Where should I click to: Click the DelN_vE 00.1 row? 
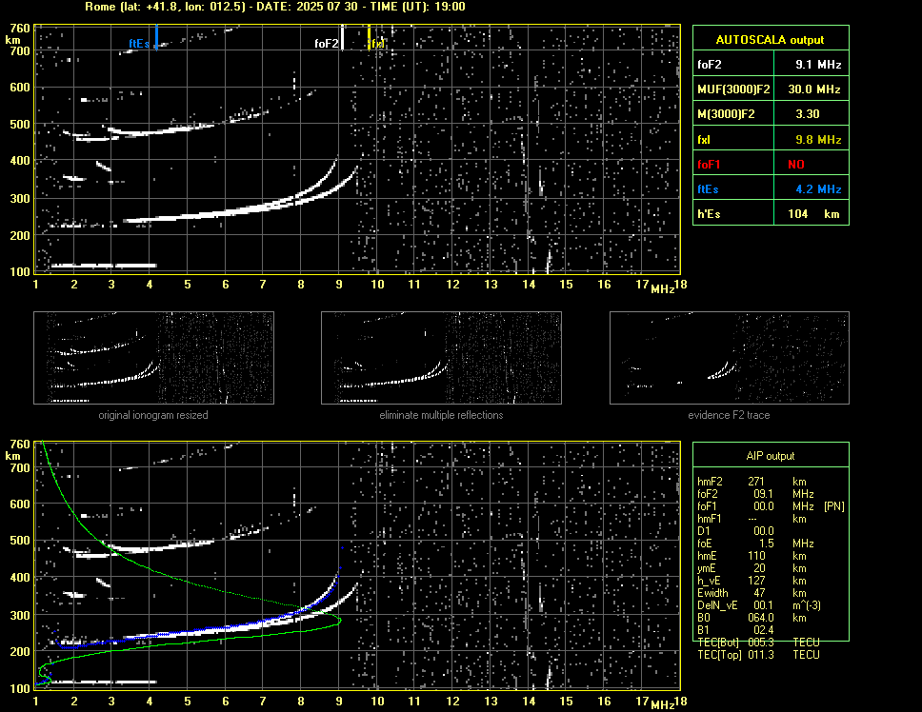click(x=758, y=605)
